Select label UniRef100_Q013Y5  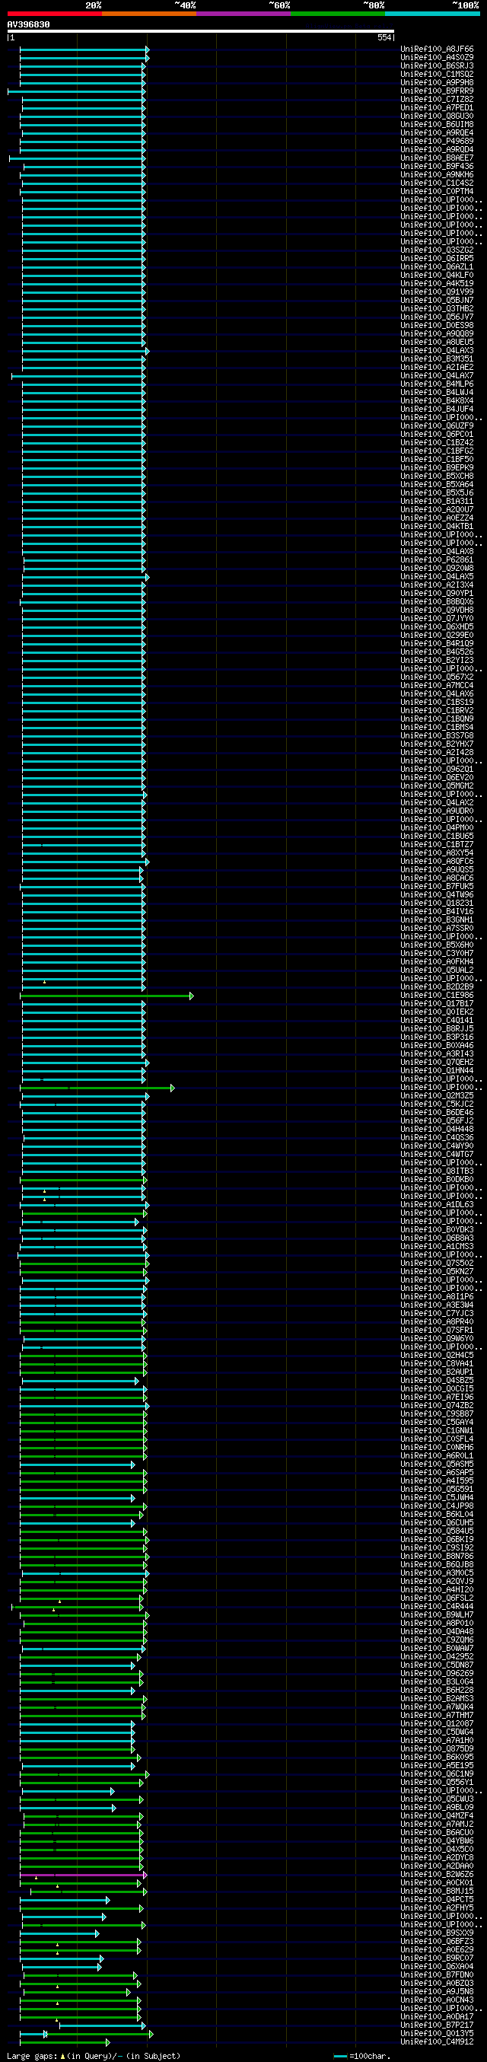pos(437,2034)
